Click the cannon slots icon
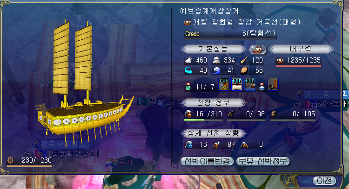349x189 pixels. coord(231,114)
